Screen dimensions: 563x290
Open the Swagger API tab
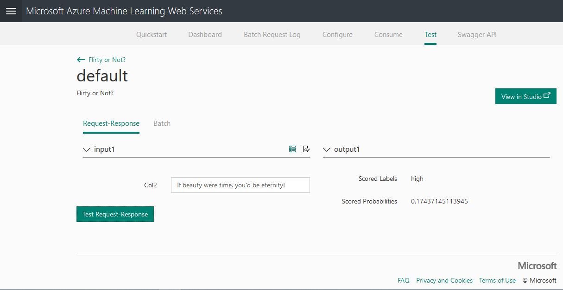point(477,35)
